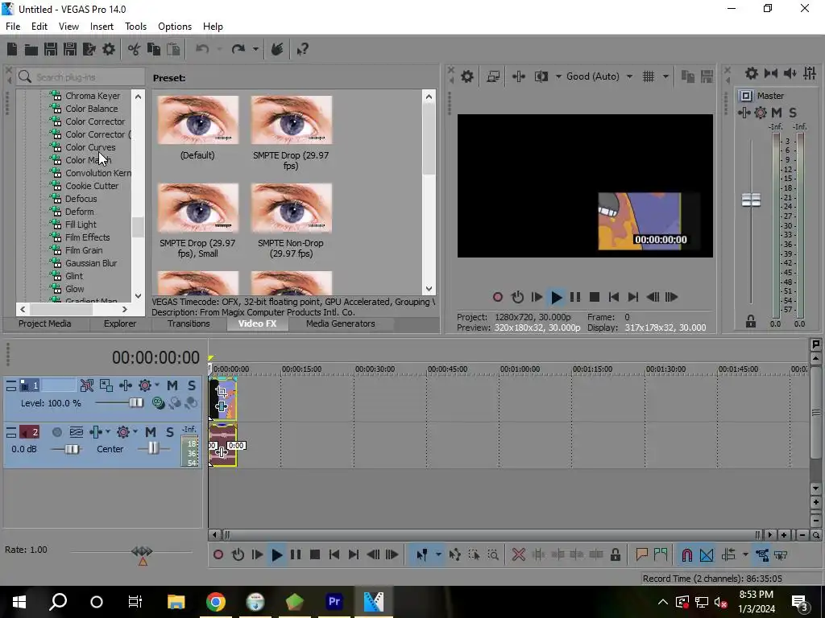This screenshot has width=825, height=618.
Task: Select the Film Grain effect
Action: coord(83,250)
